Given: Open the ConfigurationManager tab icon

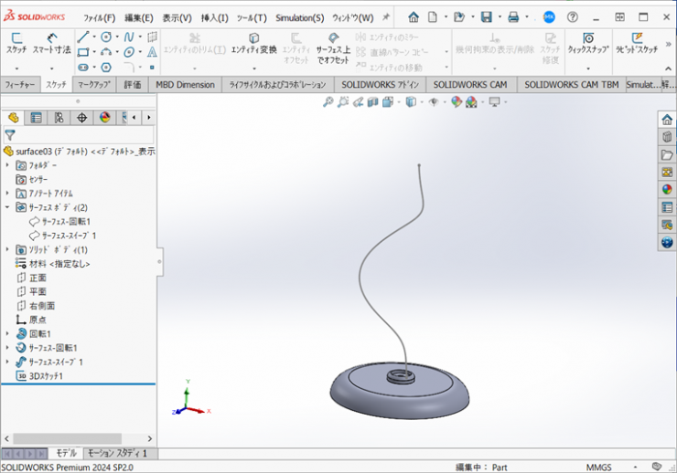Looking at the screenshot, I should click(59, 118).
